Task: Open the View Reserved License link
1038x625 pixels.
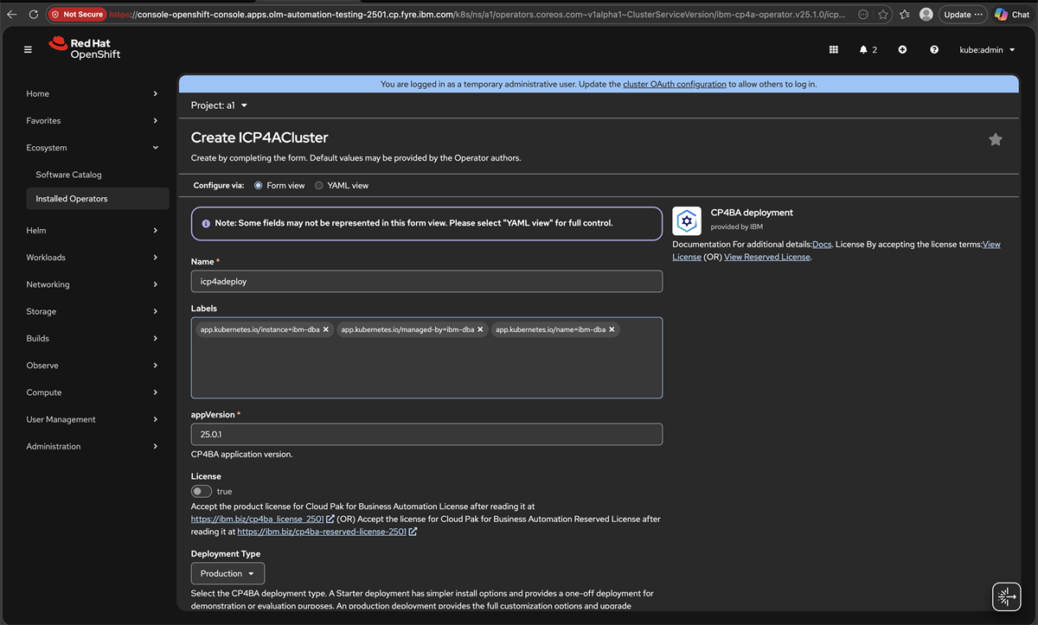Action: pos(767,257)
